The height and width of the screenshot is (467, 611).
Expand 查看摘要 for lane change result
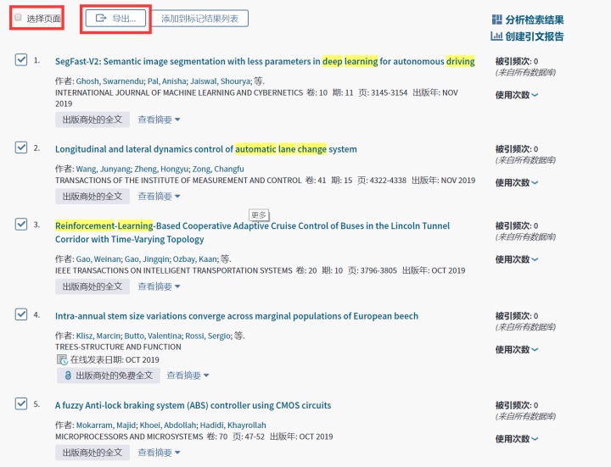coord(159,196)
